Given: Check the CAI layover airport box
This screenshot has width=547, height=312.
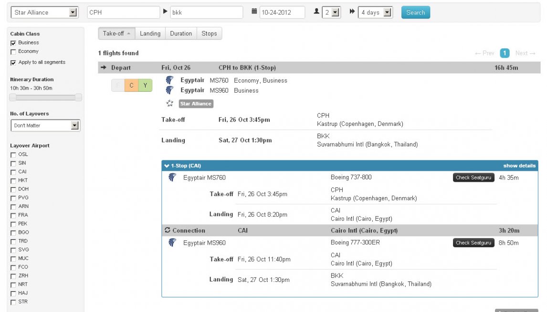Looking at the screenshot, I should pos(13,172).
